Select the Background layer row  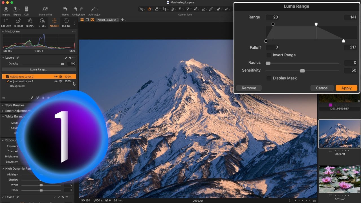click(39, 86)
